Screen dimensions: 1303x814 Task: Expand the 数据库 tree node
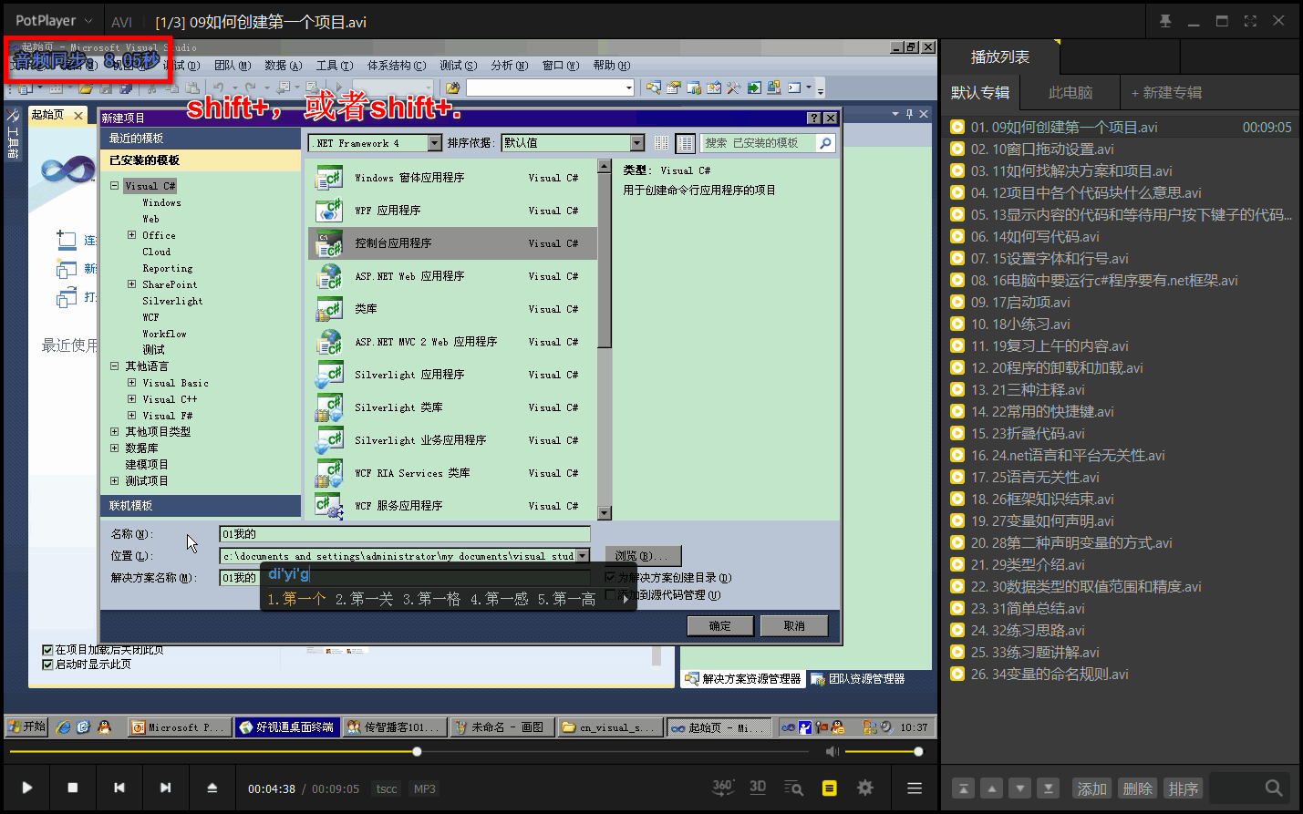coord(115,448)
